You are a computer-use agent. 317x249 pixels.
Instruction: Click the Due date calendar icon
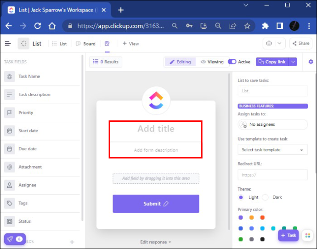point(9,149)
